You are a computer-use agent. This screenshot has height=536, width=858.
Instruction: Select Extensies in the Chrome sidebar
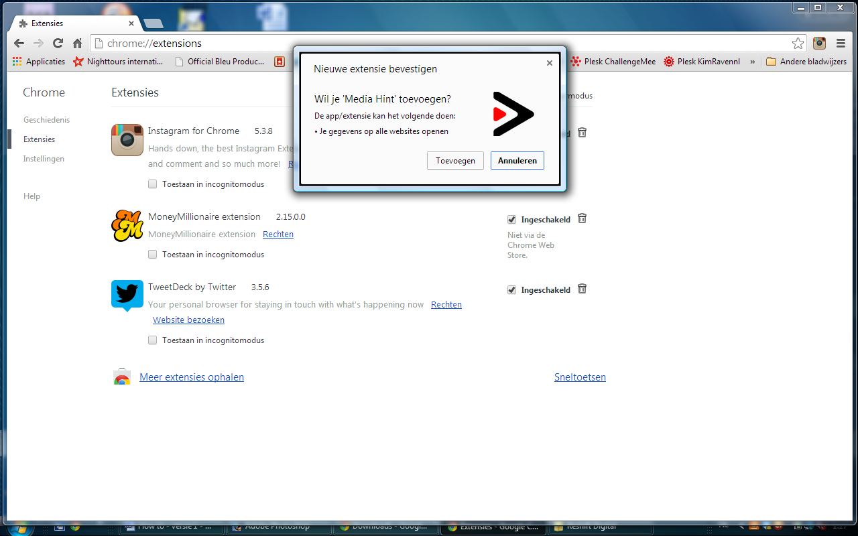(39, 139)
